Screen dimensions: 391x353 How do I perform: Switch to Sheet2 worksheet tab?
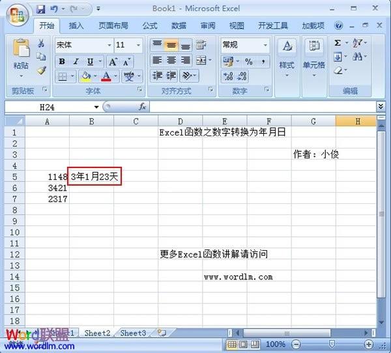[97, 333]
